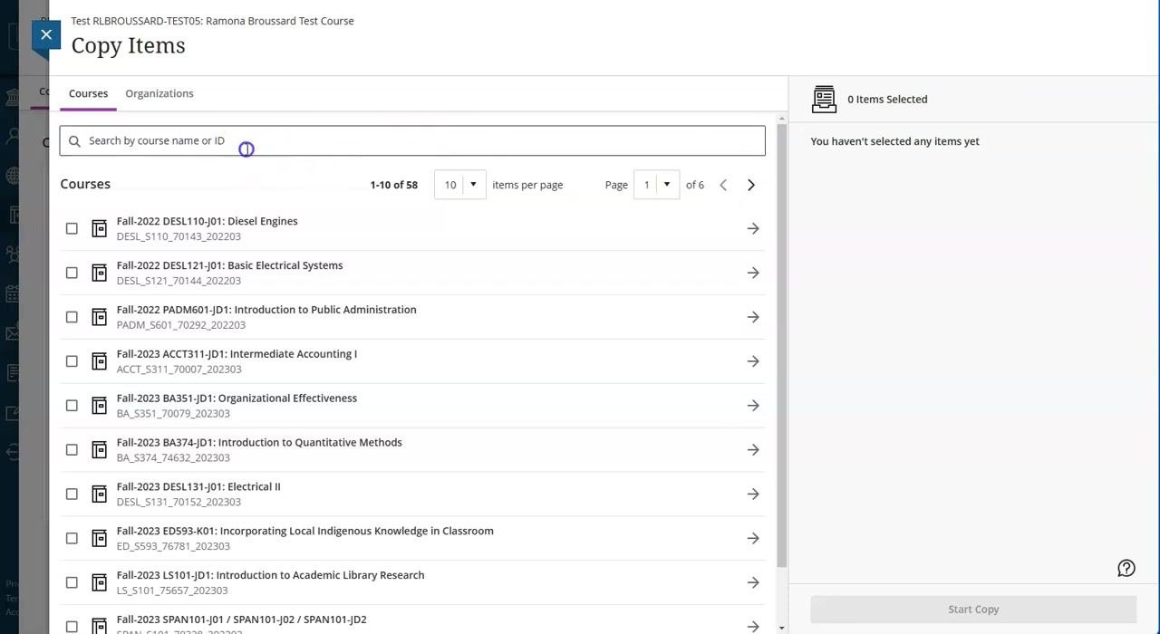
Task: Open Electrical II course with its arrow
Action: pos(753,495)
